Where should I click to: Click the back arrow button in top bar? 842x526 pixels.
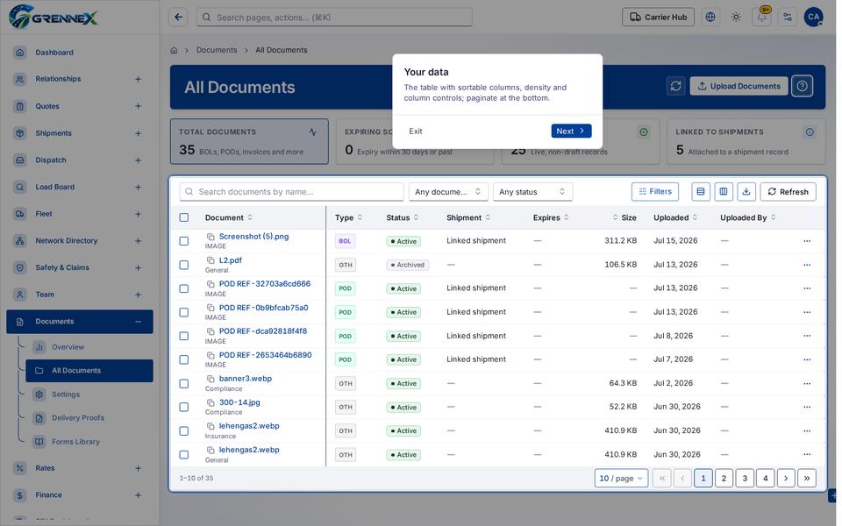coord(178,18)
